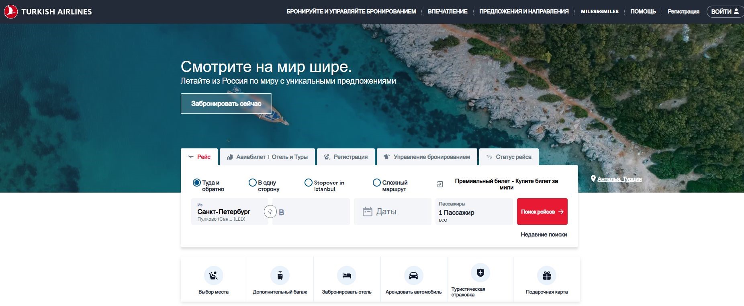Click the ticket icon on Управление бронированием tab
The image size is (744, 306).
coord(387,157)
